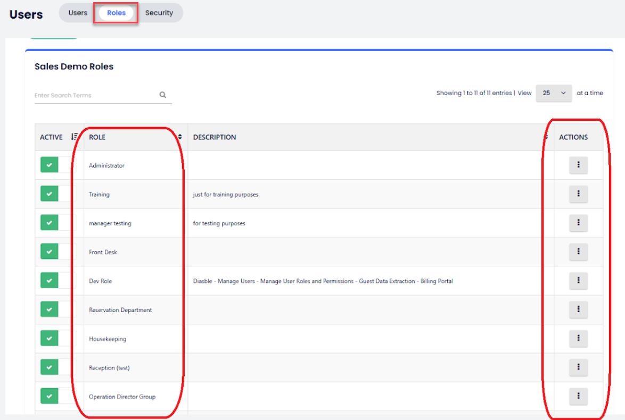Open actions menu for Housekeeping role
The image size is (625, 420).
point(578,339)
